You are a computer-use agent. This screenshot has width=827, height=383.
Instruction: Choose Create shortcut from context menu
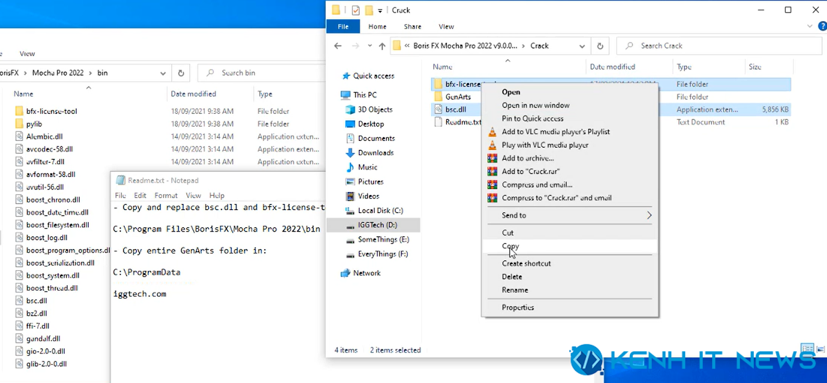click(x=570, y=263)
